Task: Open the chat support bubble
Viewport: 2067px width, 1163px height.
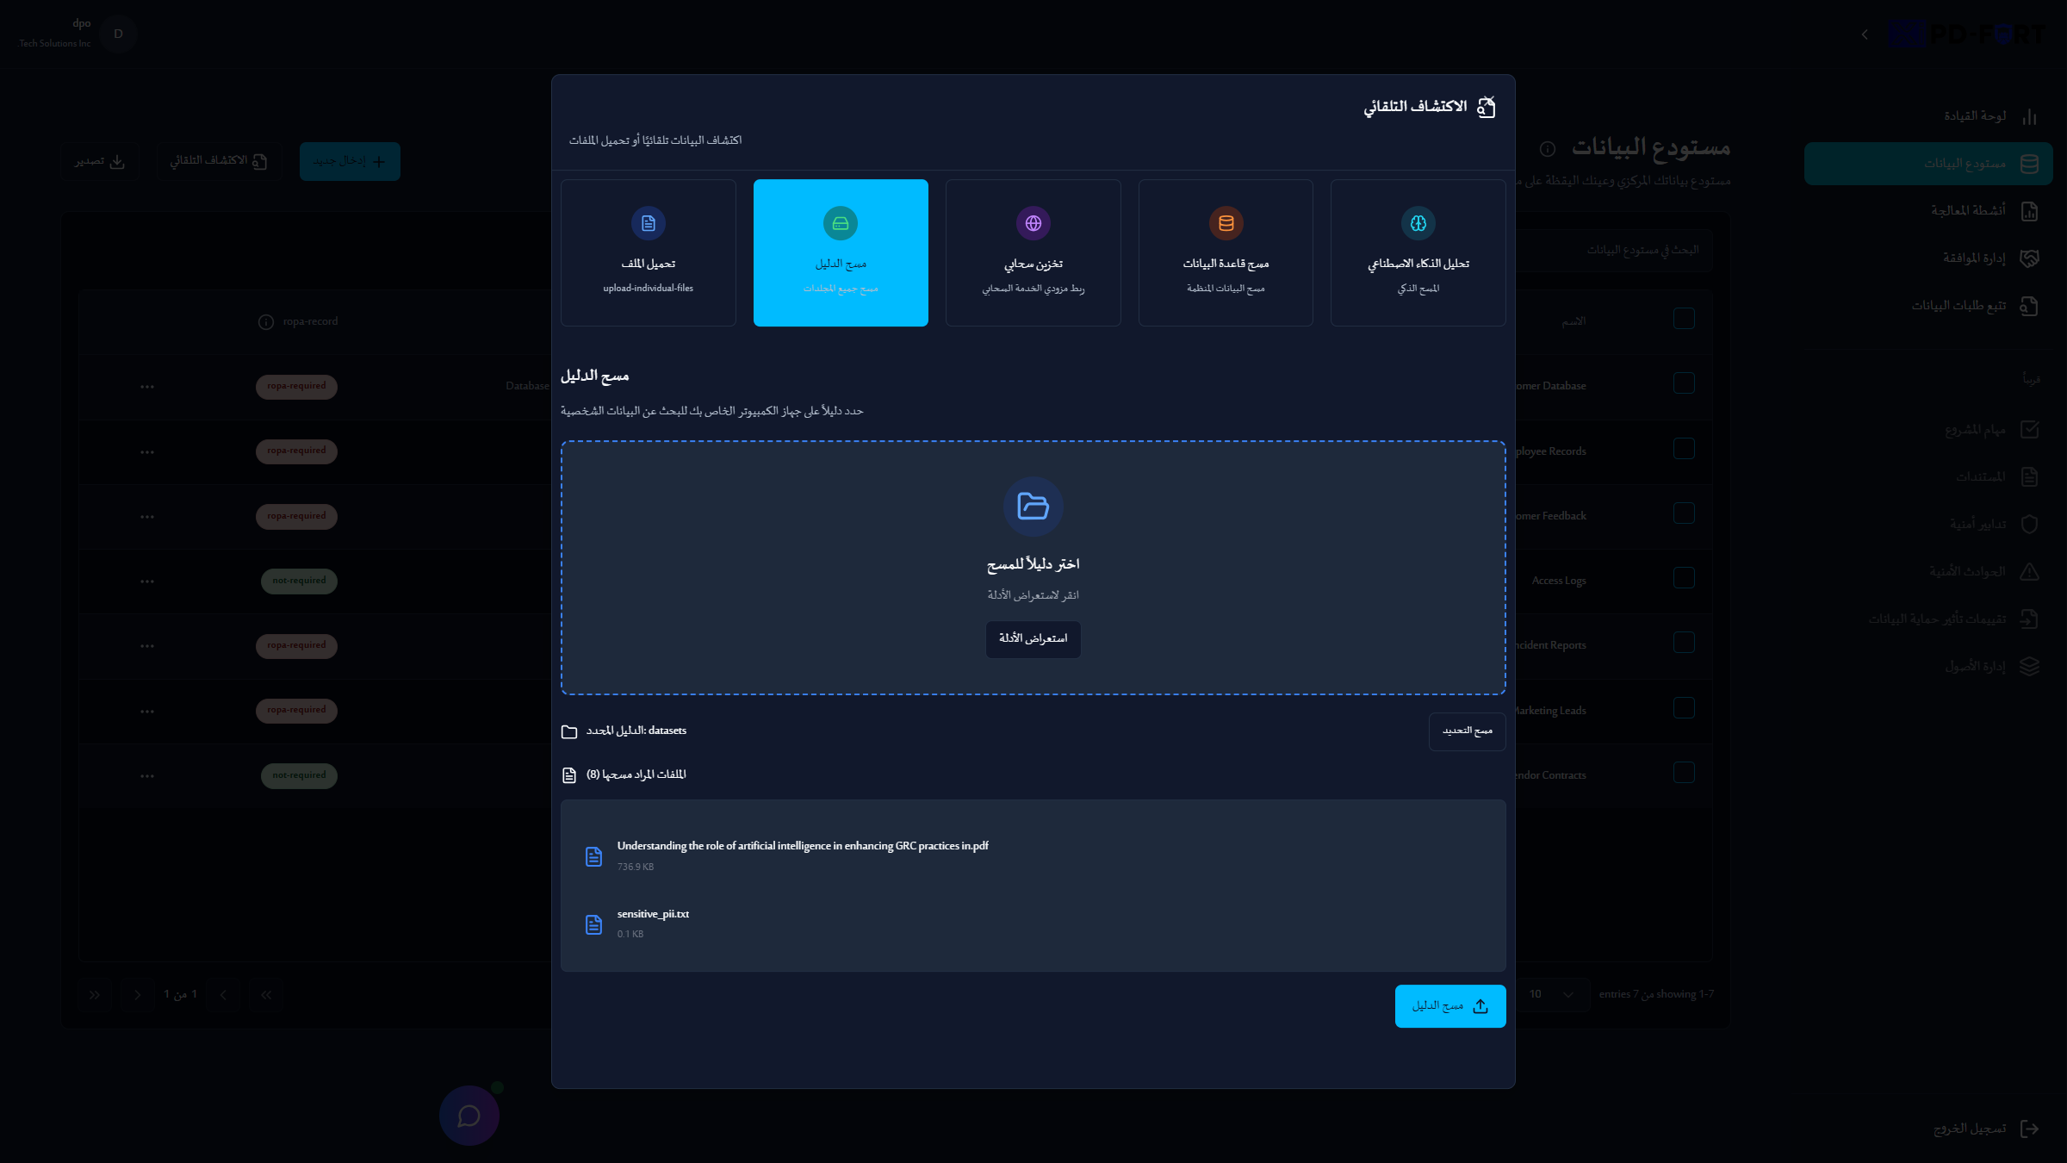Action: click(x=469, y=1115)
